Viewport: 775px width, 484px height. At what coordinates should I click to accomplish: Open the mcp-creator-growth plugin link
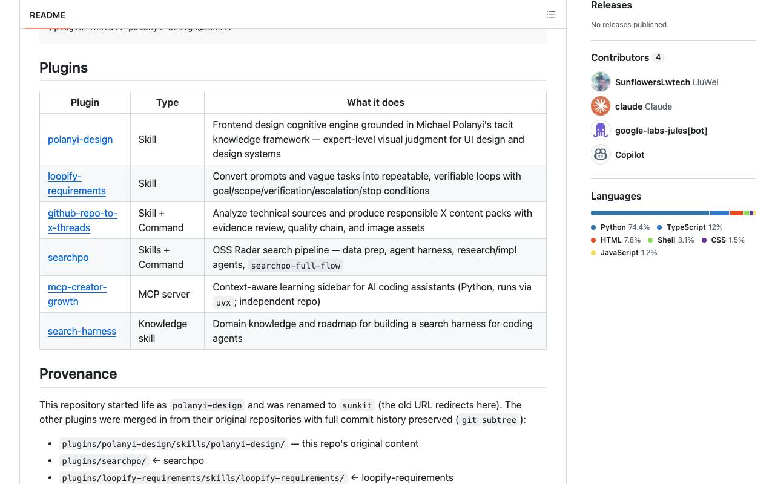click(77, 294)
